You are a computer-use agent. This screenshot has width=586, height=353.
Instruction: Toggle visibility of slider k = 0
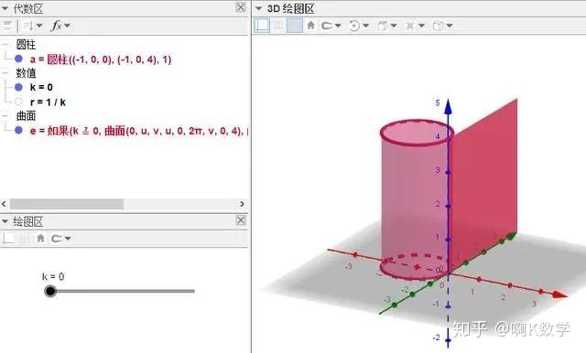(x=18, y=87)
